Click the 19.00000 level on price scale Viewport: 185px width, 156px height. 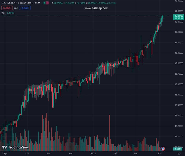(179, 42)
